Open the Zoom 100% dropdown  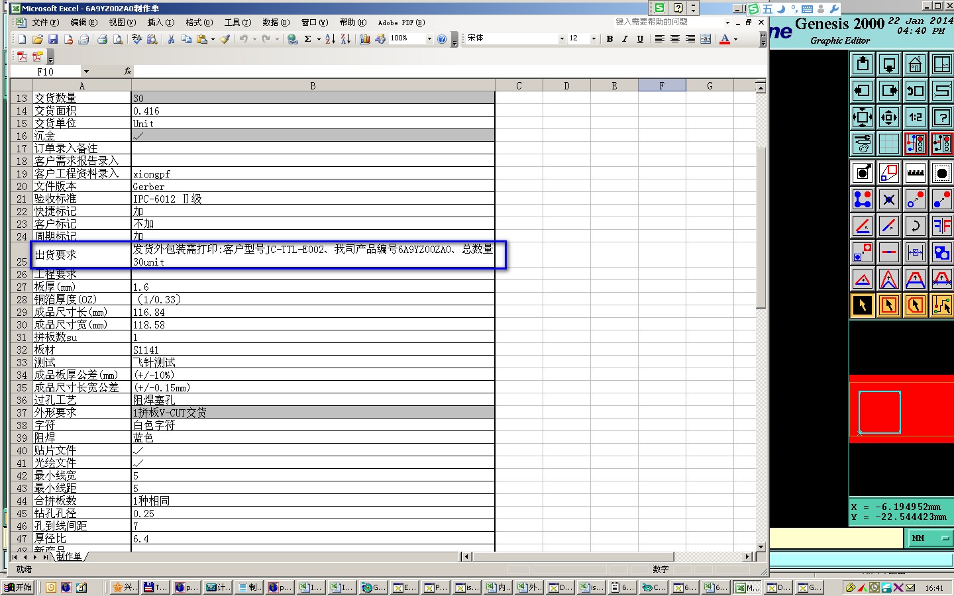(x=429, y=39)
